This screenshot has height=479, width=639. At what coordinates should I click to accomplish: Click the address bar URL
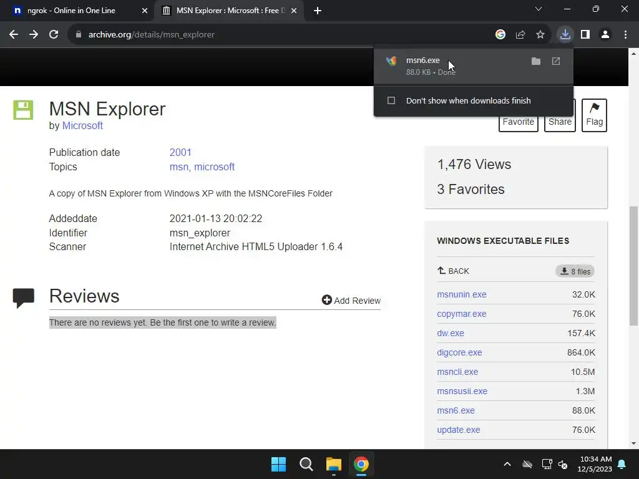tap(151, 35)
